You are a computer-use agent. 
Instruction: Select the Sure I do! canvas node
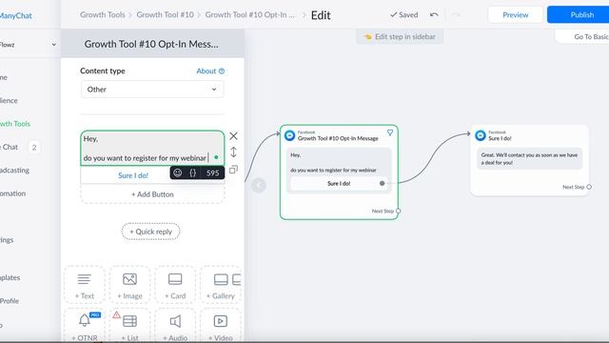coord(530,160)
